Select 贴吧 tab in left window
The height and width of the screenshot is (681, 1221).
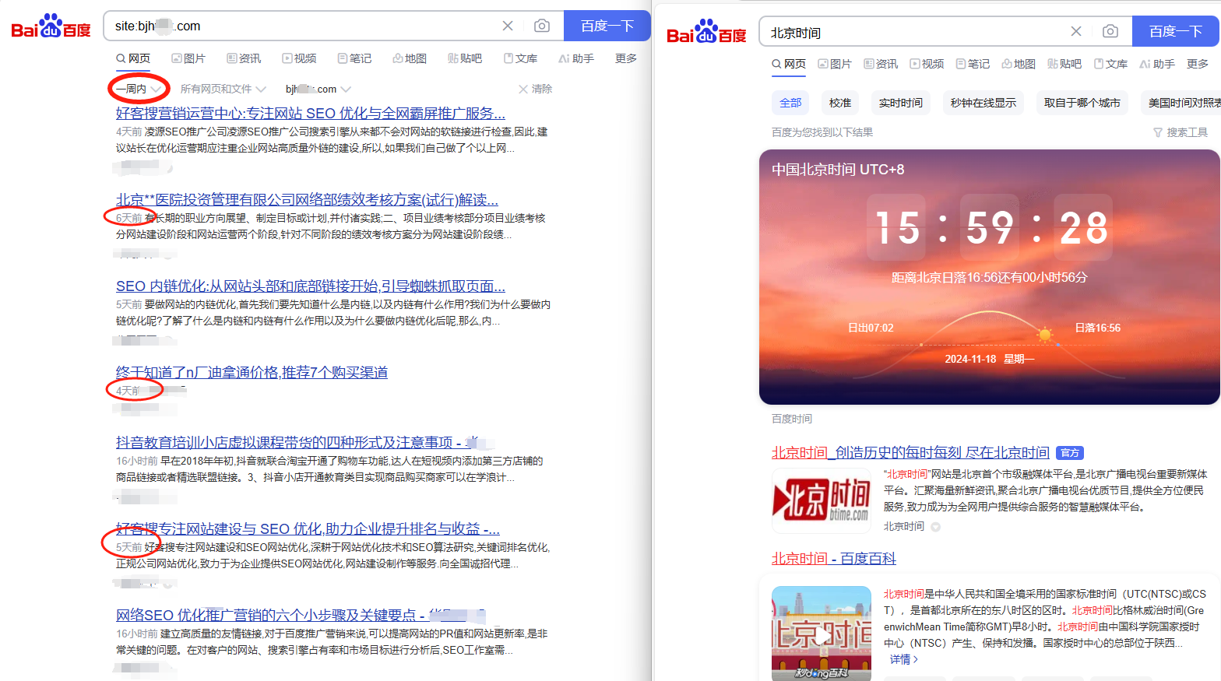465,58
